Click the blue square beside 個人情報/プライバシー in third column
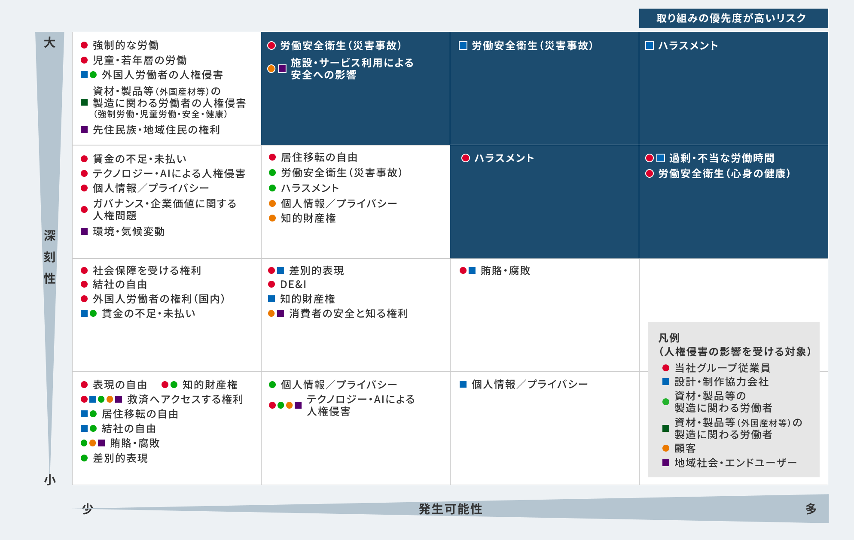854x540 pixels. tap(463, 384)
